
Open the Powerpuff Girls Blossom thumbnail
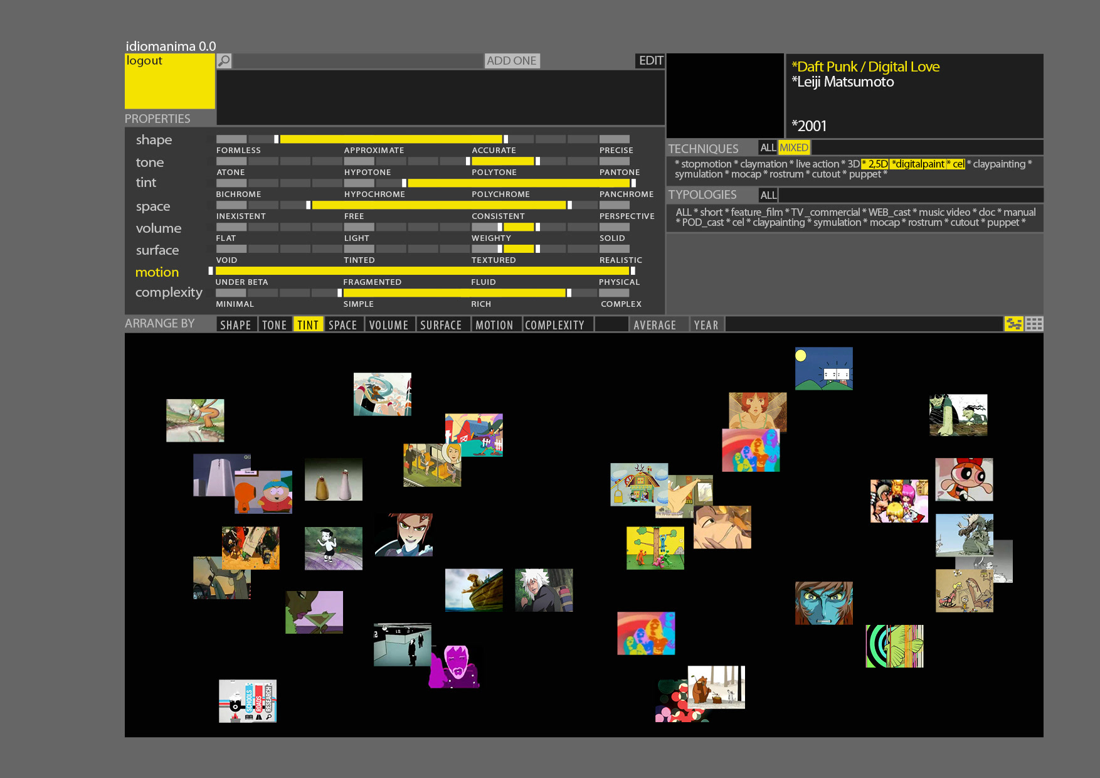point(964,479)
